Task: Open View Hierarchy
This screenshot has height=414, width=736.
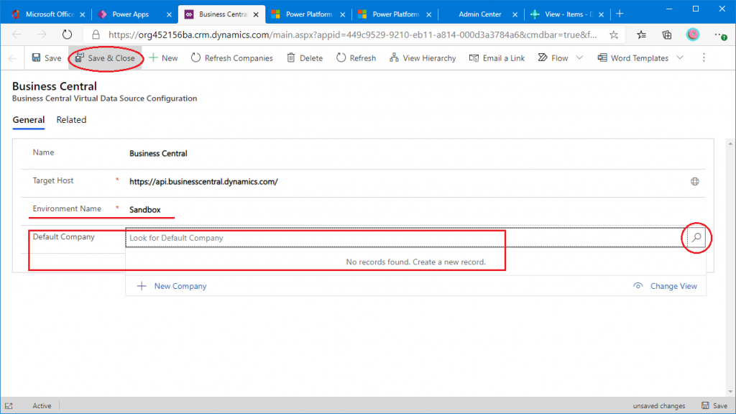Action: pos(423,57)
